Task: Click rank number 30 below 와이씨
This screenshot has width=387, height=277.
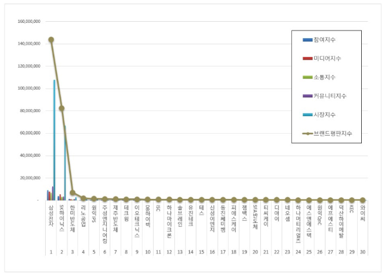Action: pyautogui.click(x=362, y=251)
